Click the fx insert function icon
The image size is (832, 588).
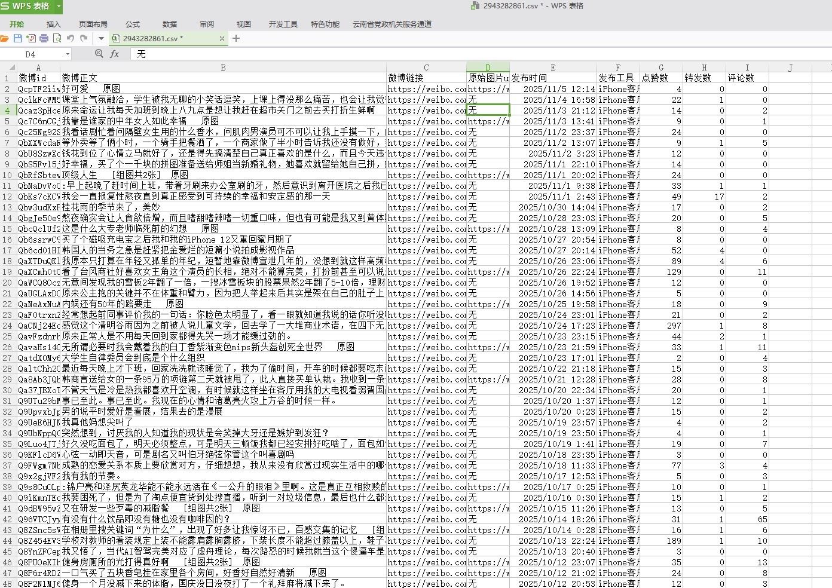(115, 54)
